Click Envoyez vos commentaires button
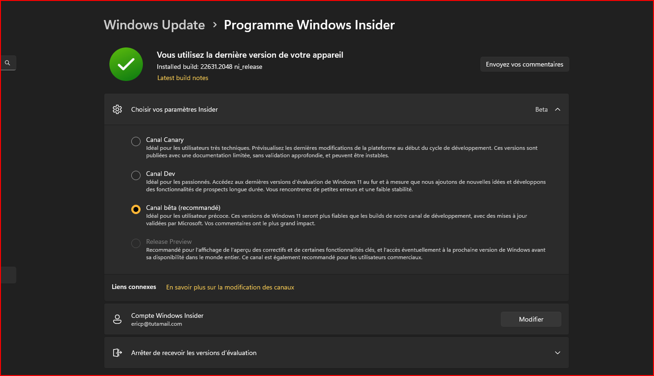The width and height of the screenshot is (654, 376). click(525, 64)
